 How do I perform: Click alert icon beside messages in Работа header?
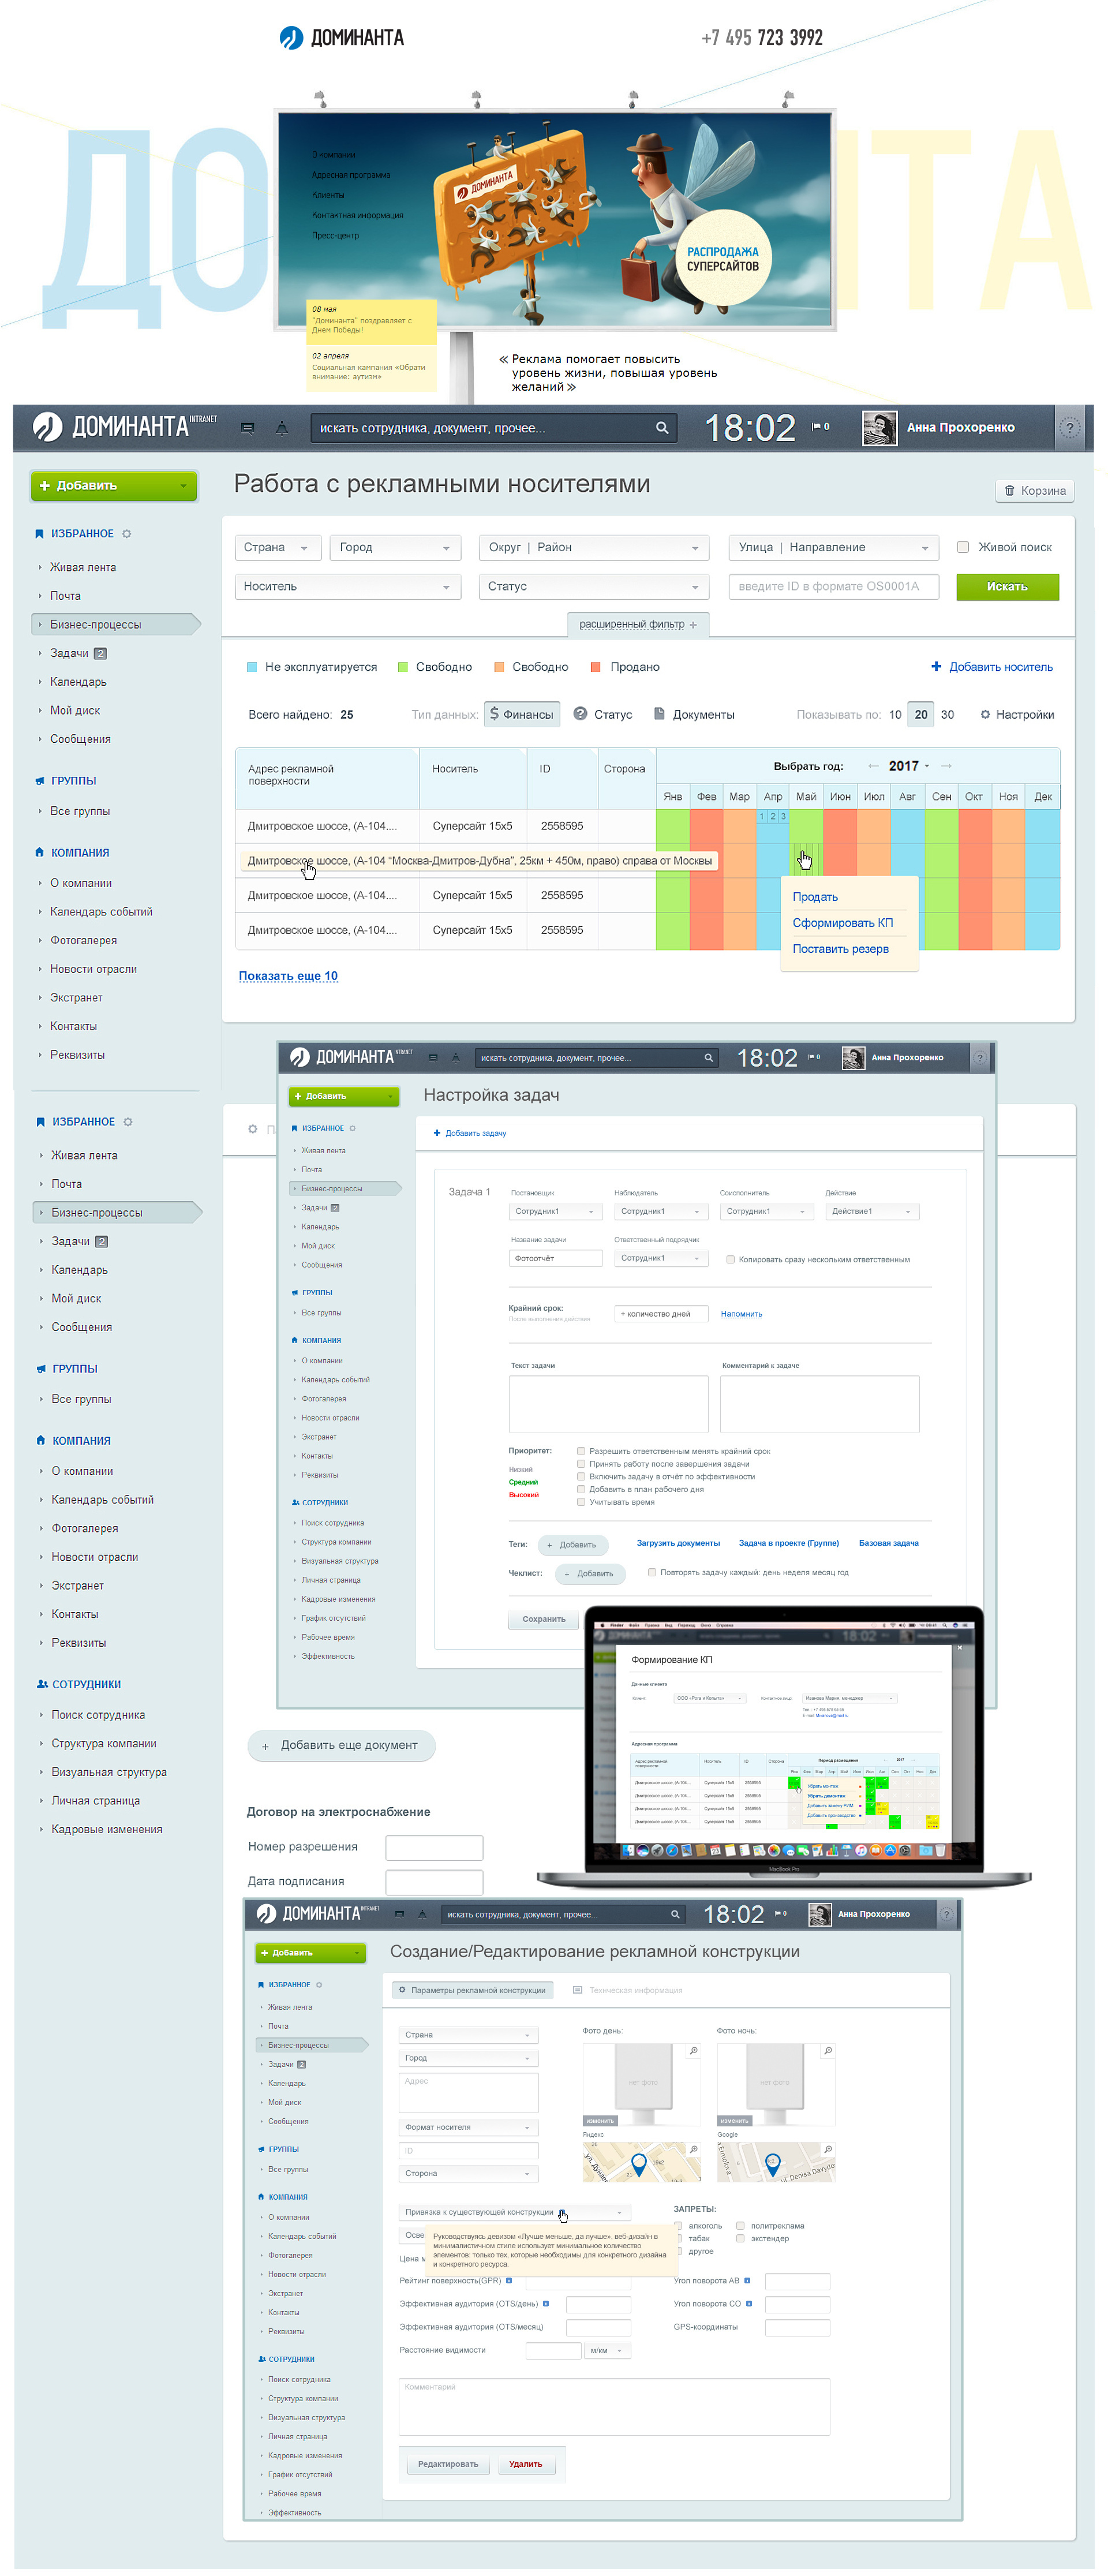tap(282, 428)
